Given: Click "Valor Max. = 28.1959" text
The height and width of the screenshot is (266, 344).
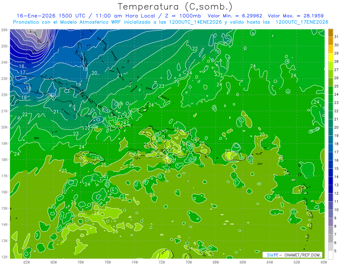Looking at the screenshot, I should tap(296, 15).
